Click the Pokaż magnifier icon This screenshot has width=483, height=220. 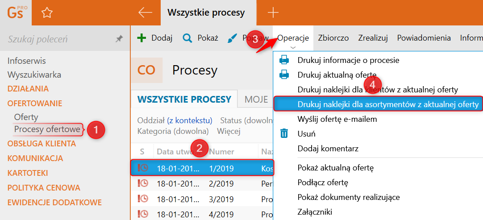(187, 38)
